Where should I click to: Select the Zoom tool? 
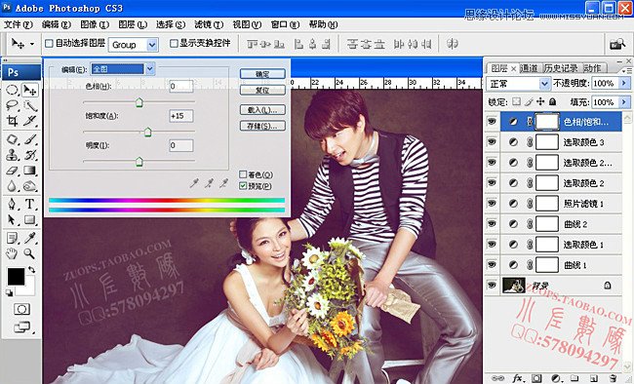[x=29, y=253]
